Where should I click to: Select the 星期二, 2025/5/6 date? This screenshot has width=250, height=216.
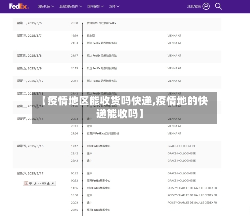[x=29, y=23]
